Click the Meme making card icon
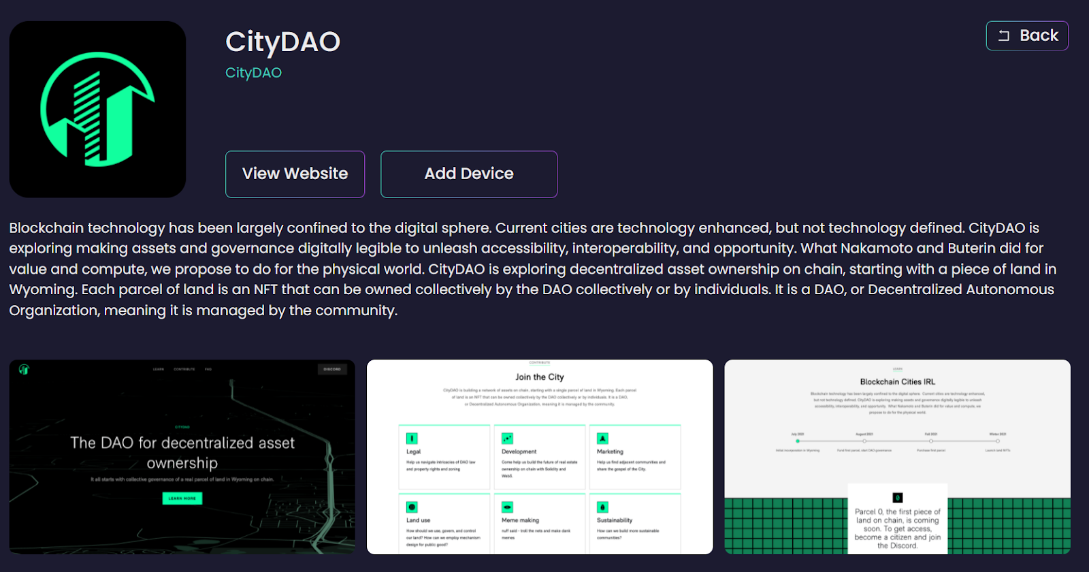Image resolution: width=1089 pixels, height=572 pixels. click(507, 507)
